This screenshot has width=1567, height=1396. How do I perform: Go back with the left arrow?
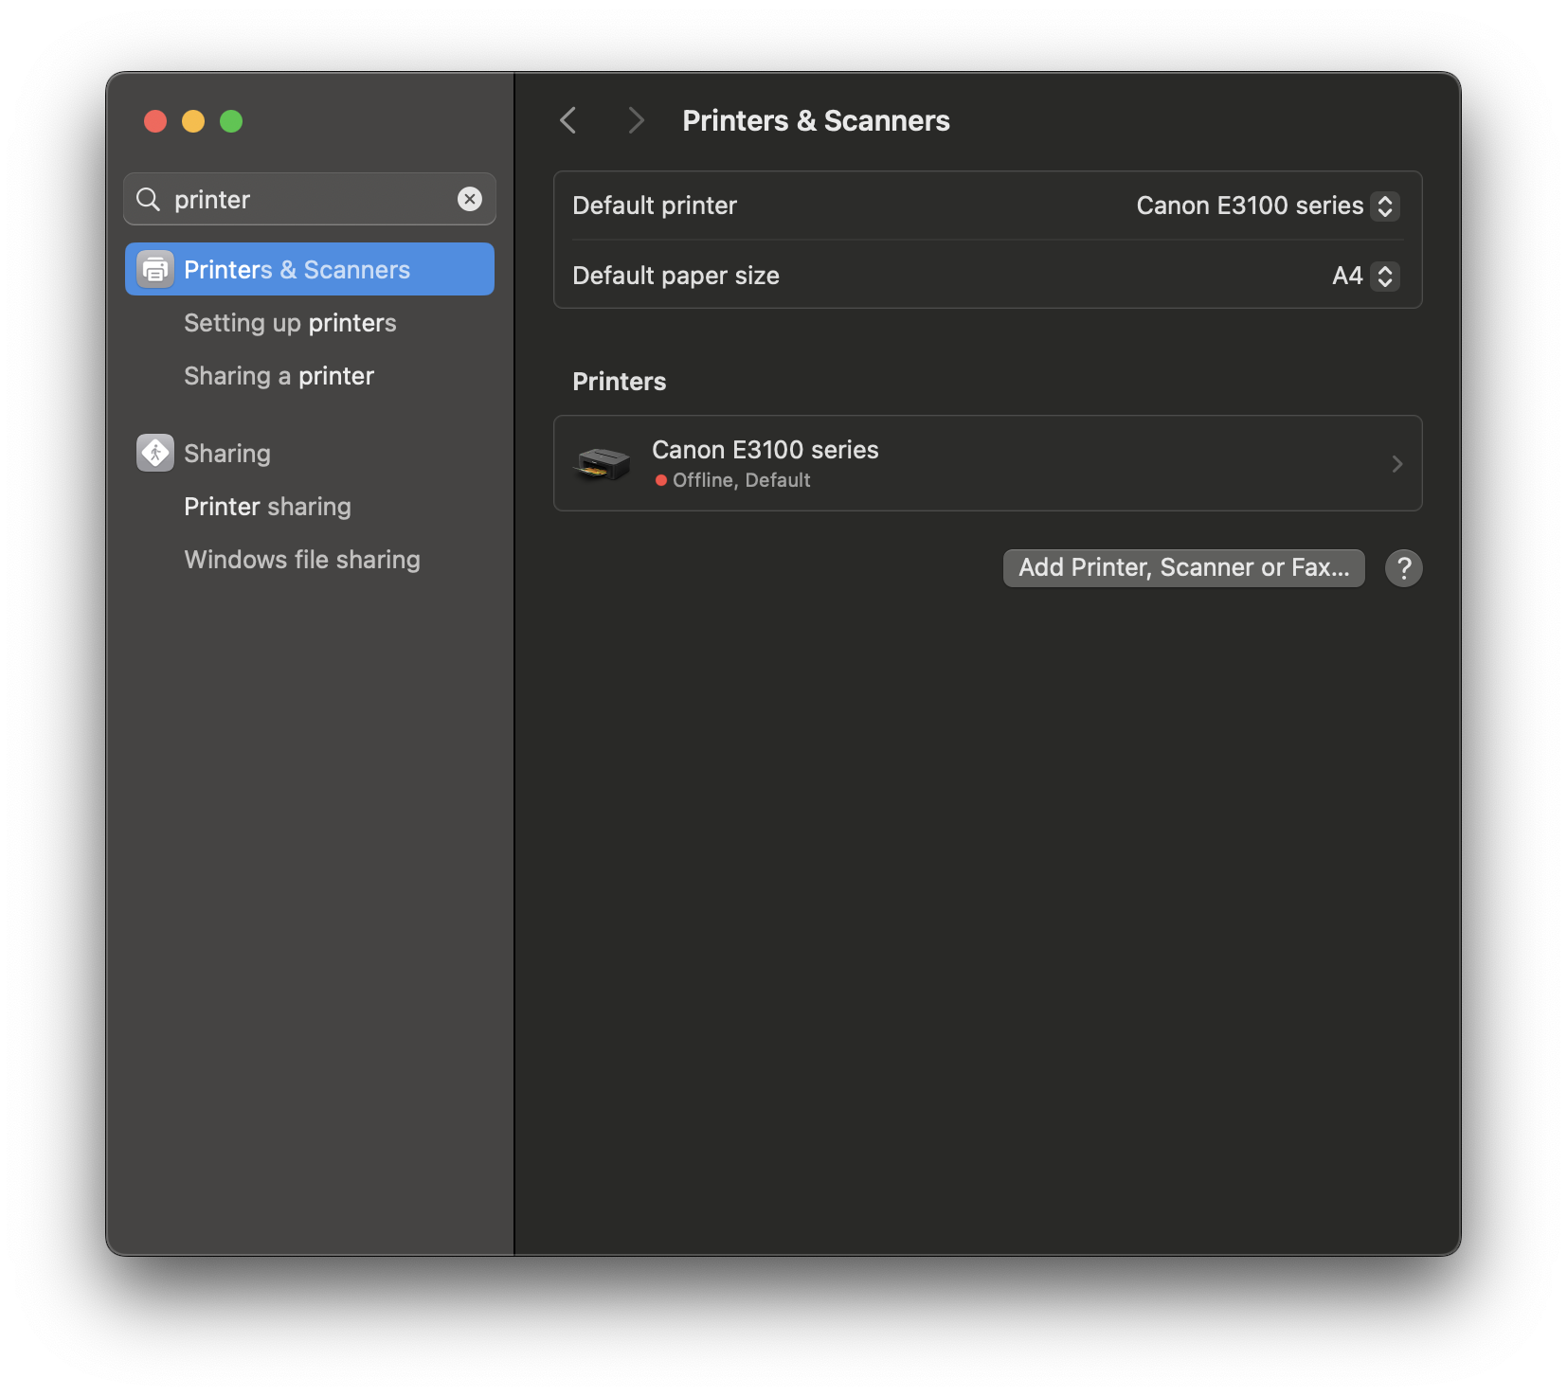coord(568,120)
